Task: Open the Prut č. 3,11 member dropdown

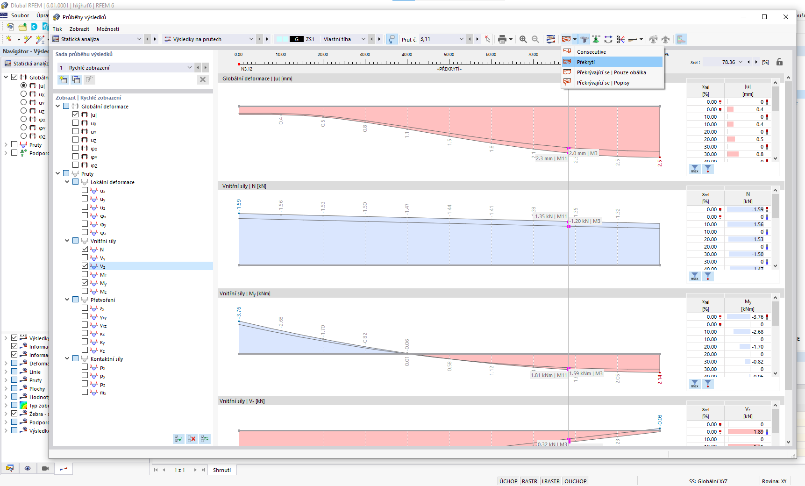Action: pyautogui.click(x=462, y=39)
